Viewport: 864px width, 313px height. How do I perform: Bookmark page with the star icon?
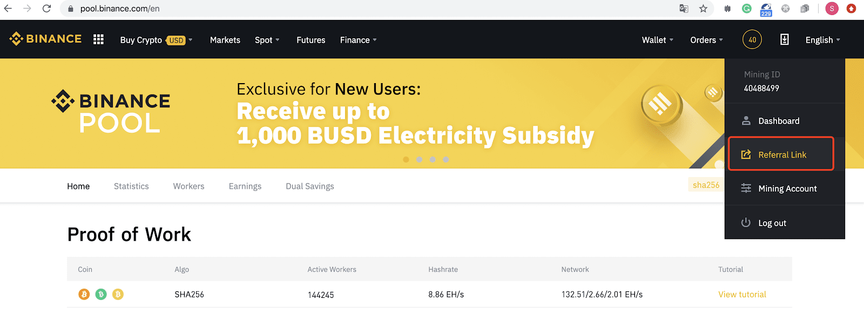(703, 8)
